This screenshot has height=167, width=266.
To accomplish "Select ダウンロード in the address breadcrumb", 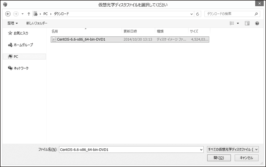I will click(x=62, y=14).
